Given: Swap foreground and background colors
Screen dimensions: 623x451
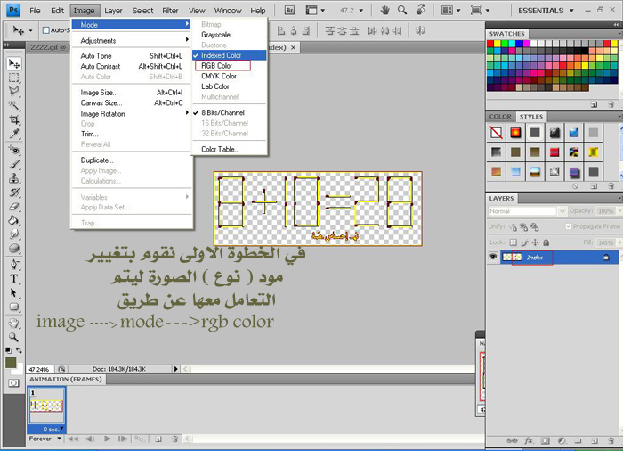Looking at the screenshot, I should (19, 350).
